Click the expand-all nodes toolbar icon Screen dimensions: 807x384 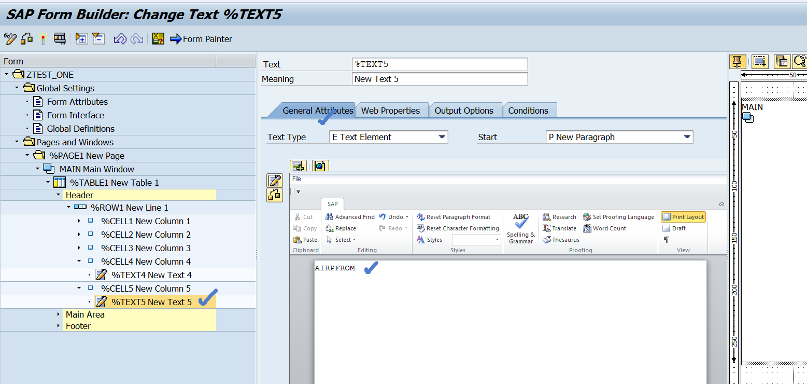(81, 38)
